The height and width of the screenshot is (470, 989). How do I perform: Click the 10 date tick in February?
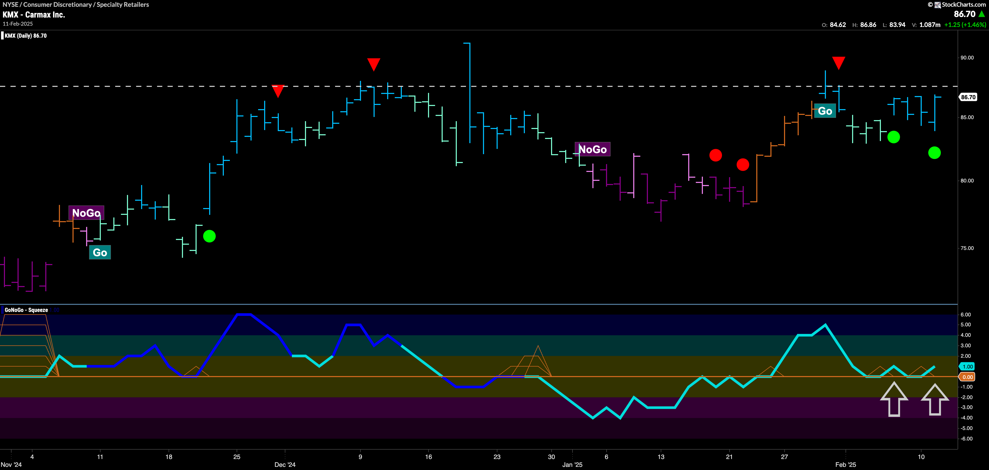pos(921,457)
